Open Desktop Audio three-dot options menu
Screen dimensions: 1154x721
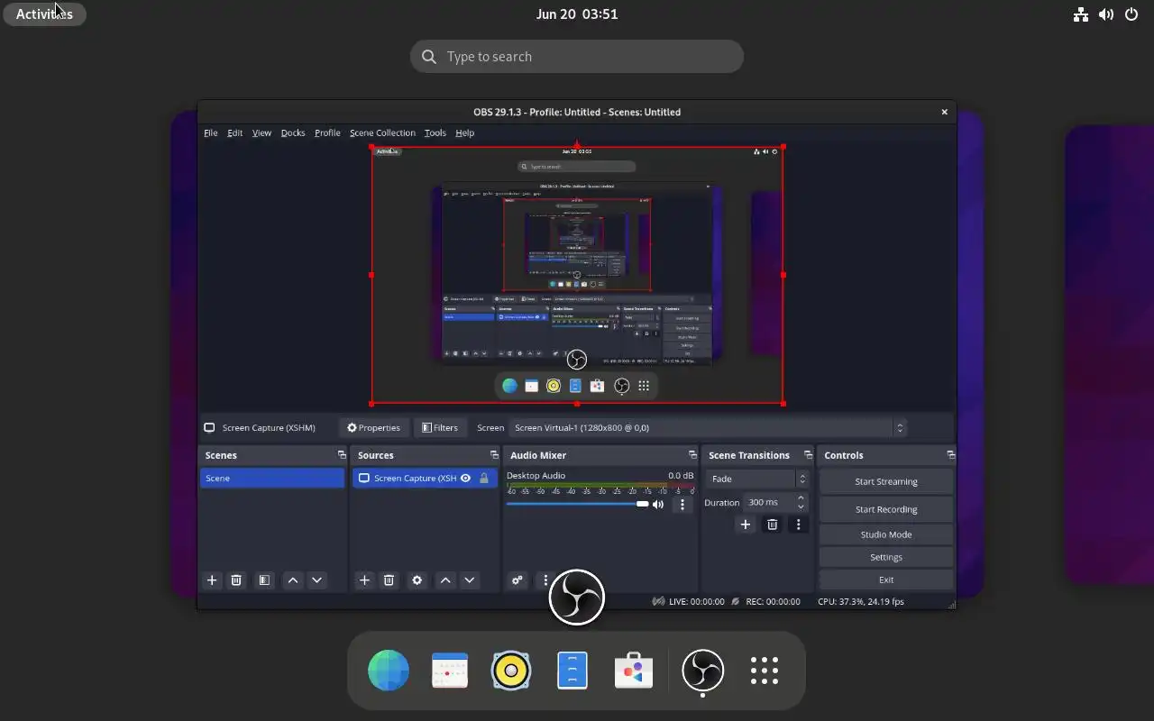[x=682, y=505]
